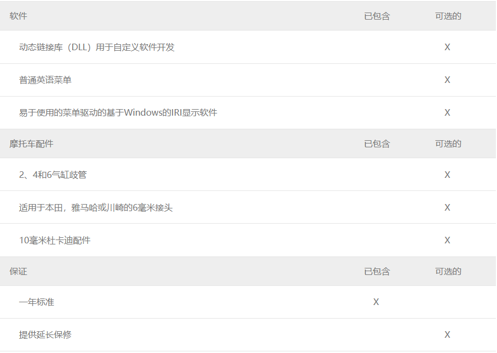Click 普通英语菜单 row label
Viewport: 497px width, 353px height.
tap(45, 80)
